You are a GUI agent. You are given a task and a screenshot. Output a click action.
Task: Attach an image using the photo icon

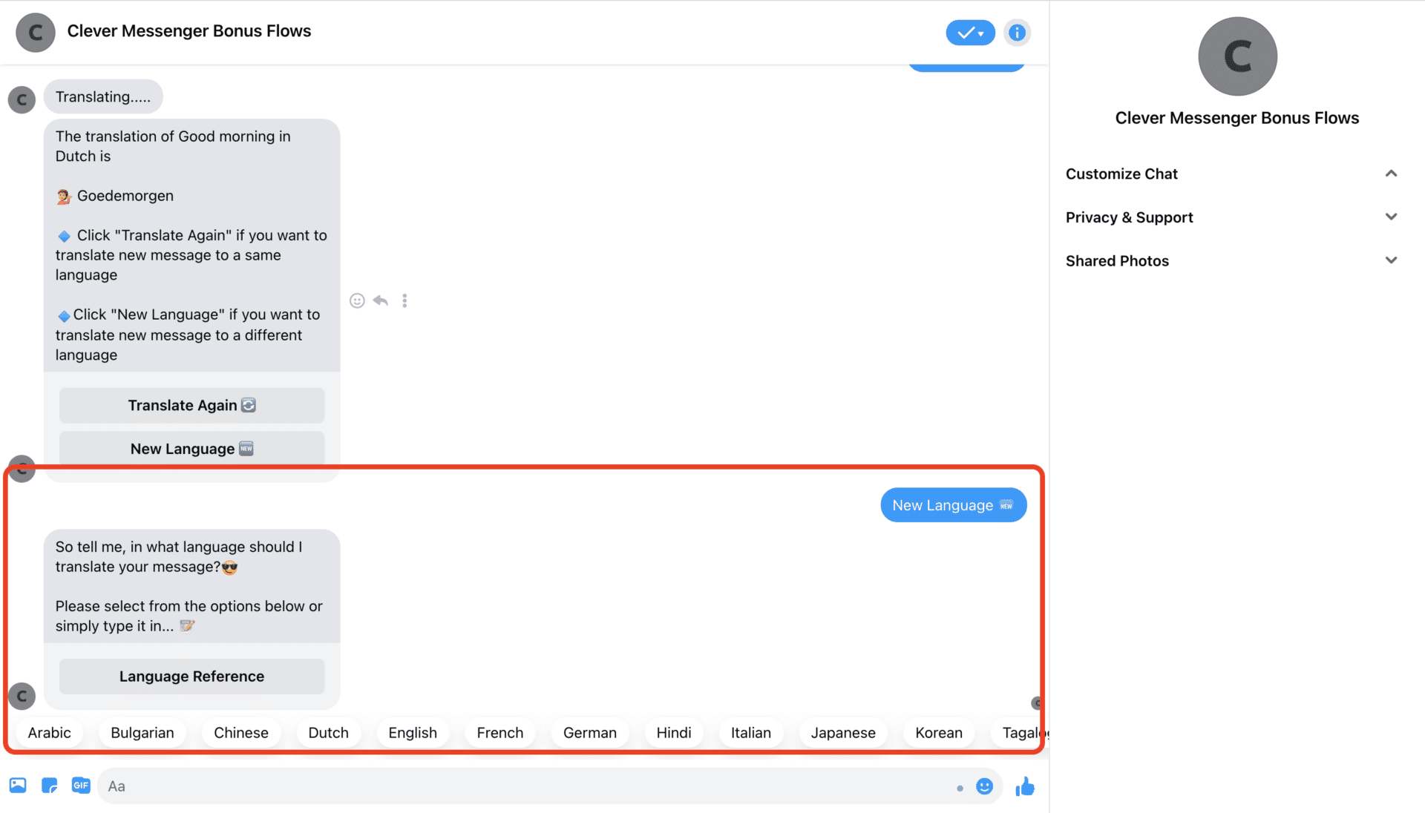tap(17, 786)
